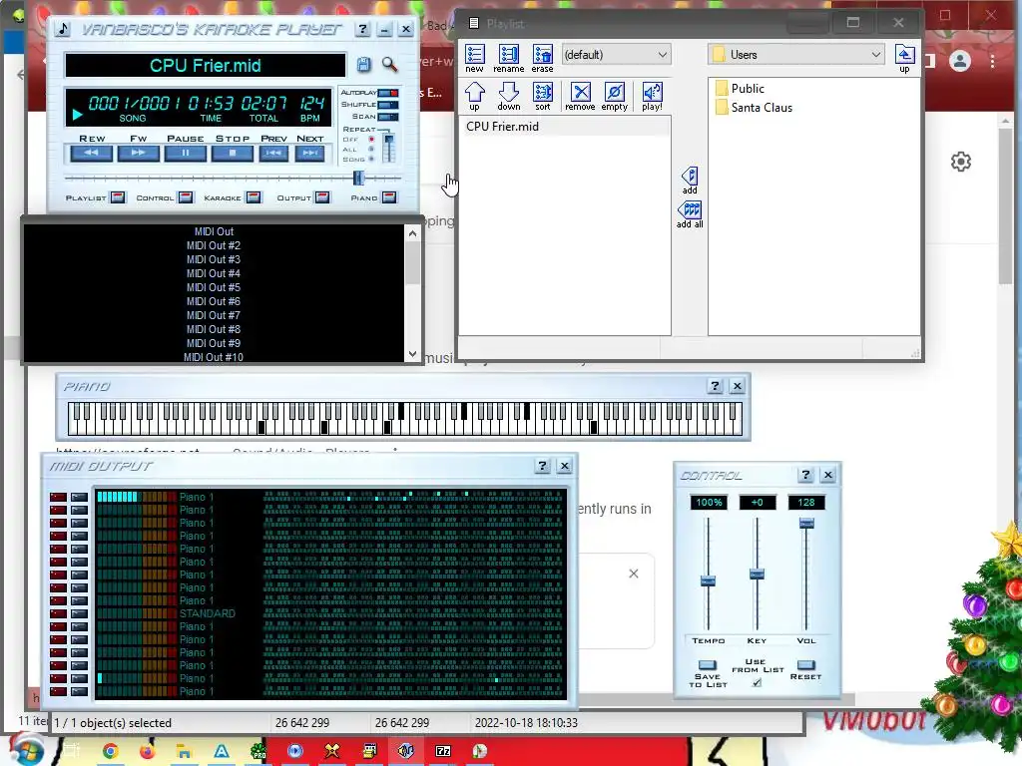Move the song down in the playlist
This screenshot has width=1022, height=766.
click(x=508, y=97)
